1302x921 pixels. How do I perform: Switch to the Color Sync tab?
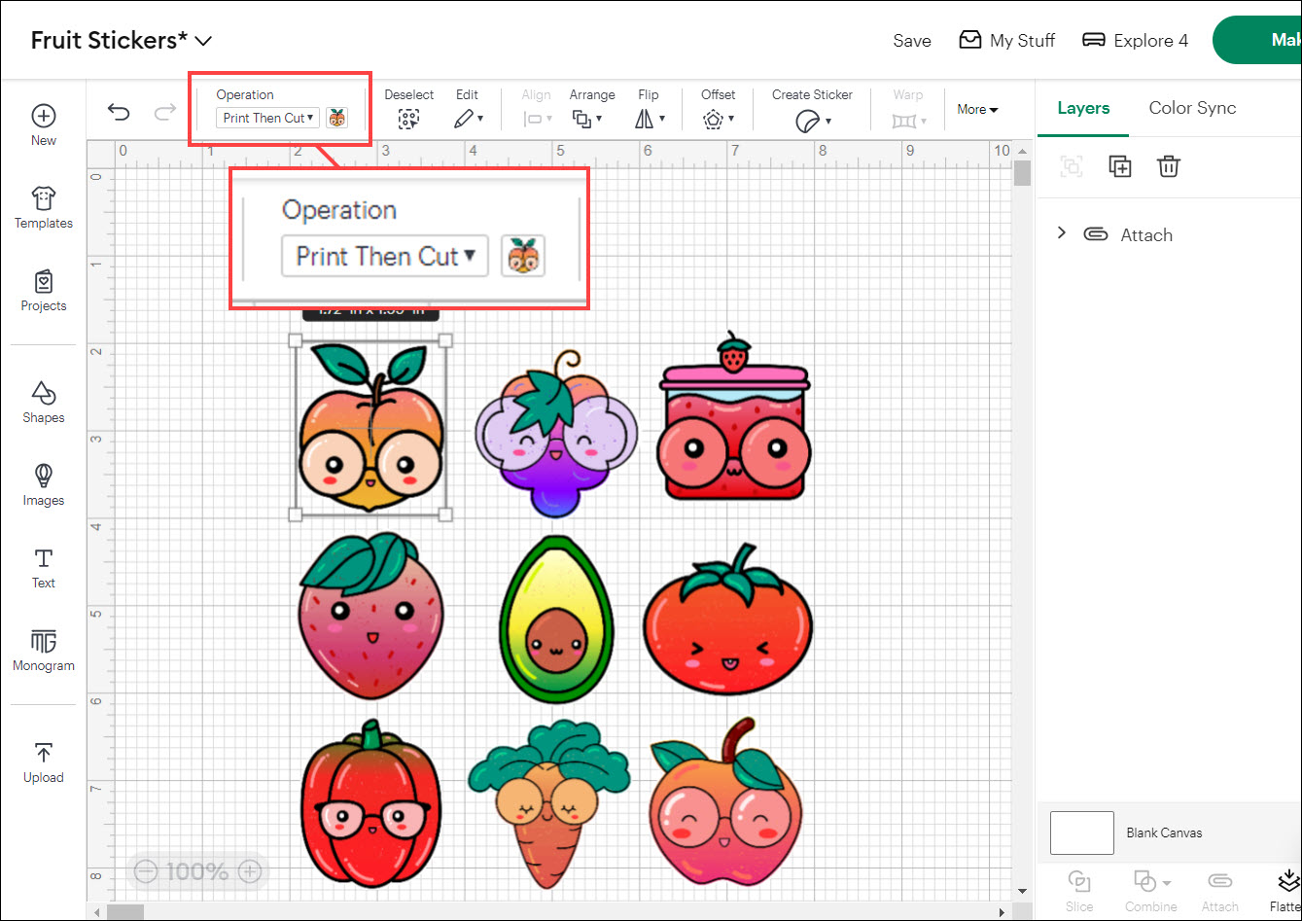(1192, 108)
